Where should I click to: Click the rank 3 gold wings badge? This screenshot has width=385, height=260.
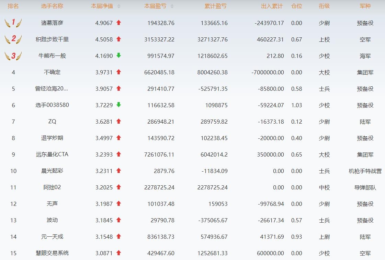[13, 56]
